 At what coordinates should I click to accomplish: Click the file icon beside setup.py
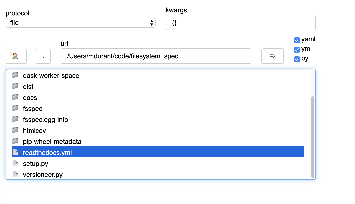click(15, 163)
